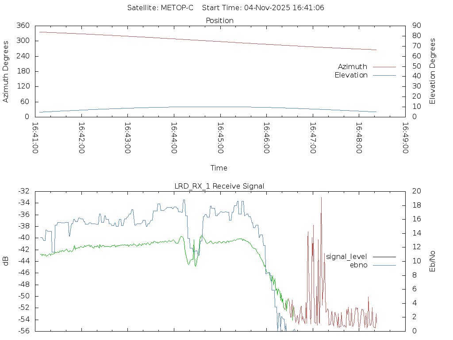Click the Azimuth legend label
This screenshot has width=453, height=340.
click(x=352, y=67)
